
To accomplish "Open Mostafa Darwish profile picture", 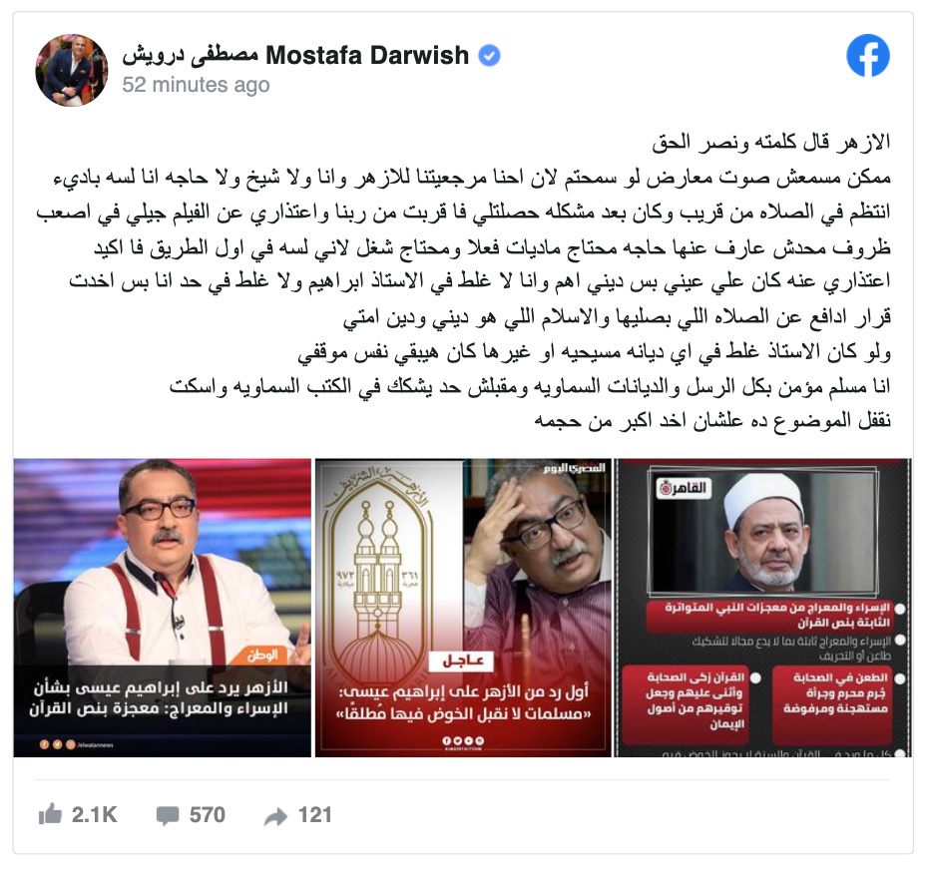I will [72, 70].
